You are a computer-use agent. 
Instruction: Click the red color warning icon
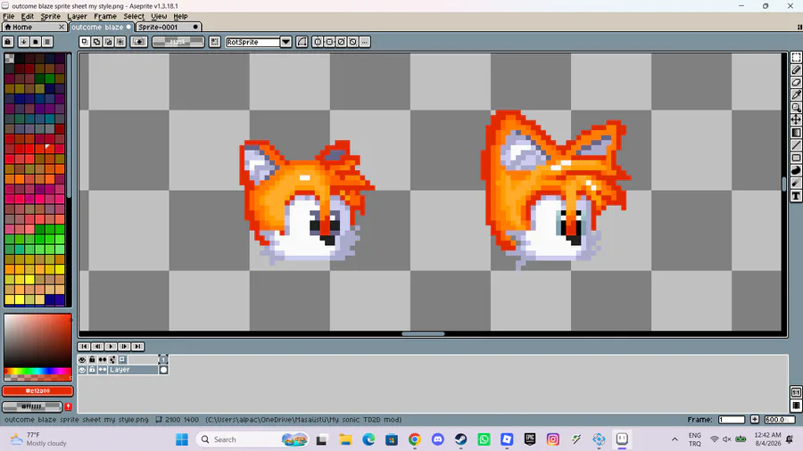coord(68,406)
